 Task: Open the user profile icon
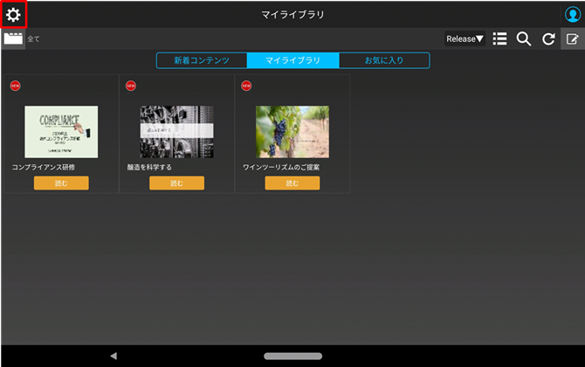point(573,15)
